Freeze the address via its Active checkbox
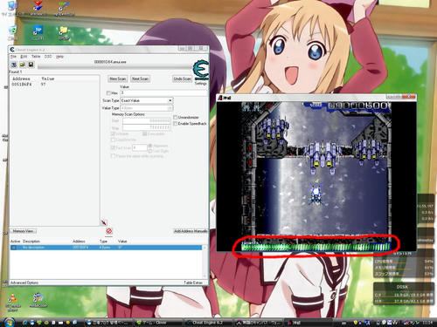The width and height of the screenshot is (437, 327). (x=13, y=248)
